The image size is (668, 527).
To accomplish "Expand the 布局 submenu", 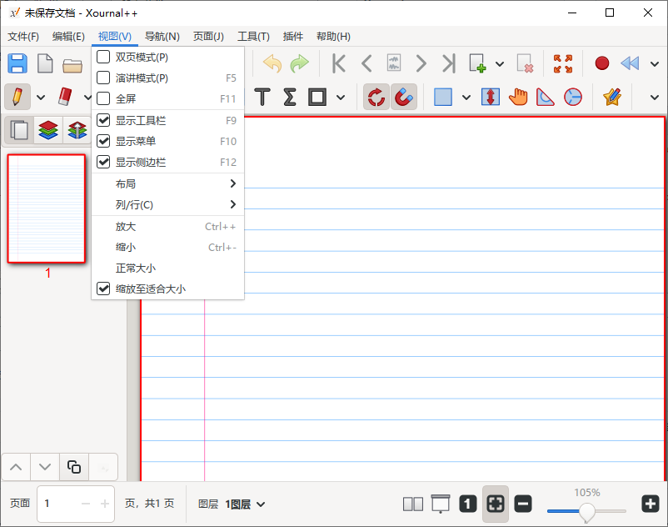I will point(168,183).
